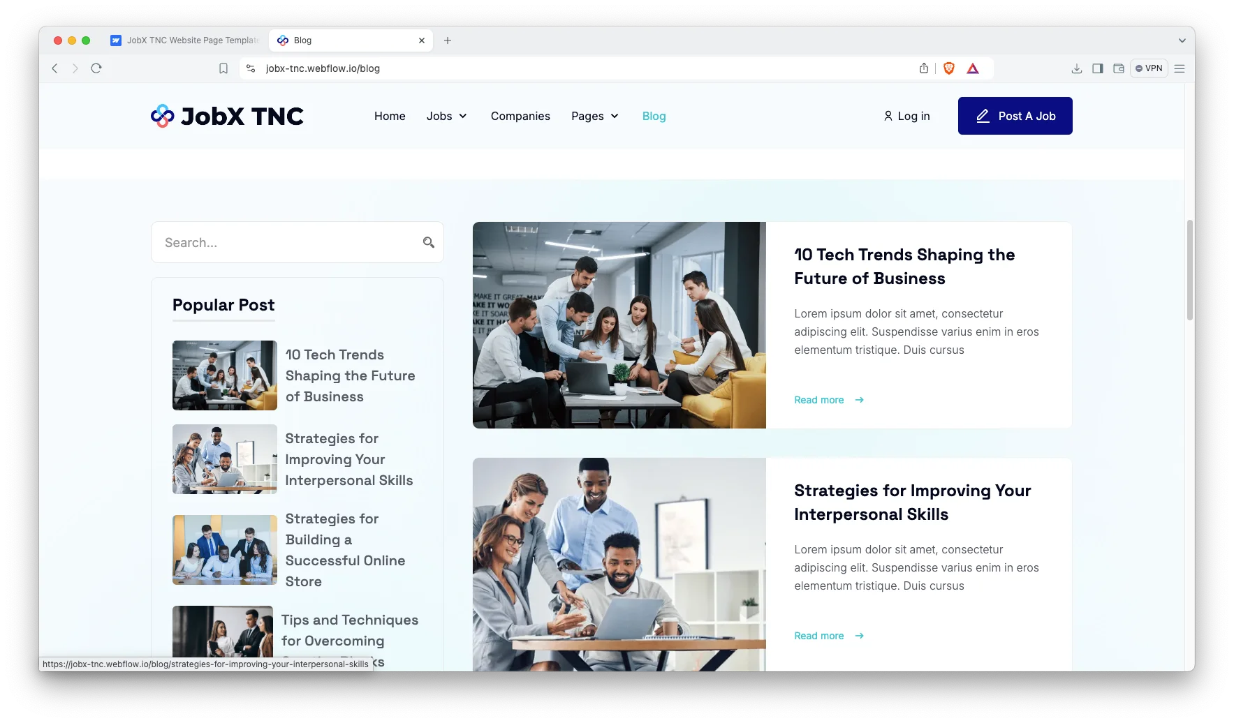The height and width of the screenshot is (723, 1234).
Task: Open the tab list chevron
Action: [x=1182, y=40]
